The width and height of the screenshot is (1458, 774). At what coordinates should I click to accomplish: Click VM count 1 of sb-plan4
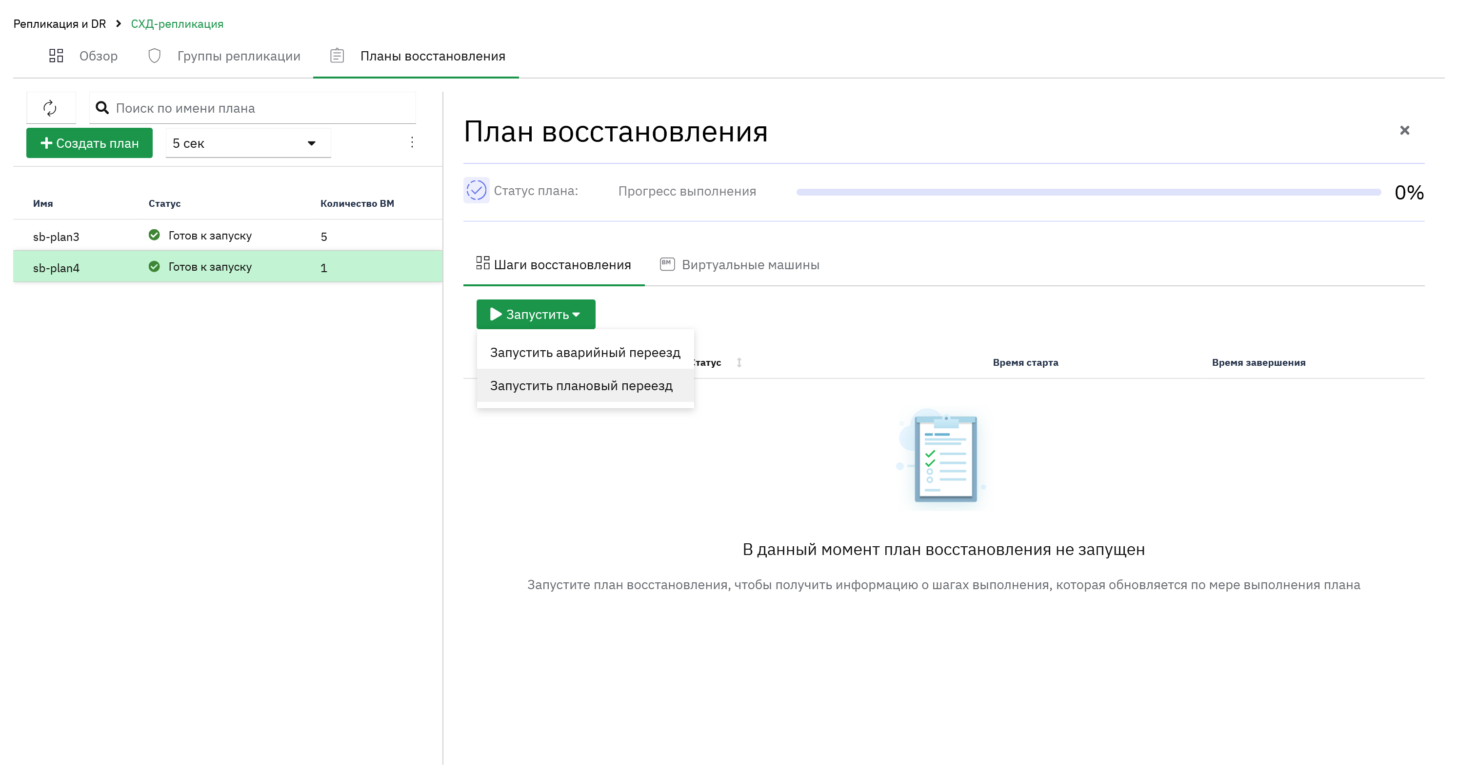coord(324,268)
